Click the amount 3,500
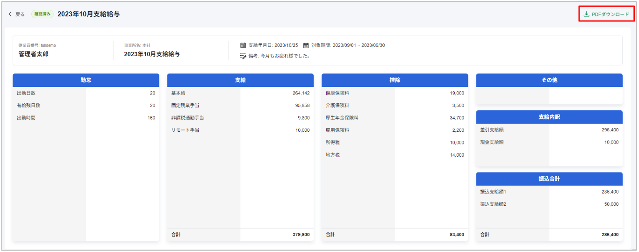639x252 pixels. (459, 105)
